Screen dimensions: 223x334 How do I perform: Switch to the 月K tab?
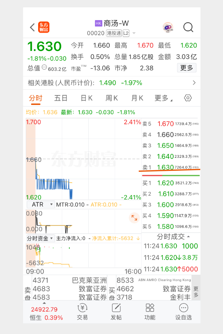point(137,98)
